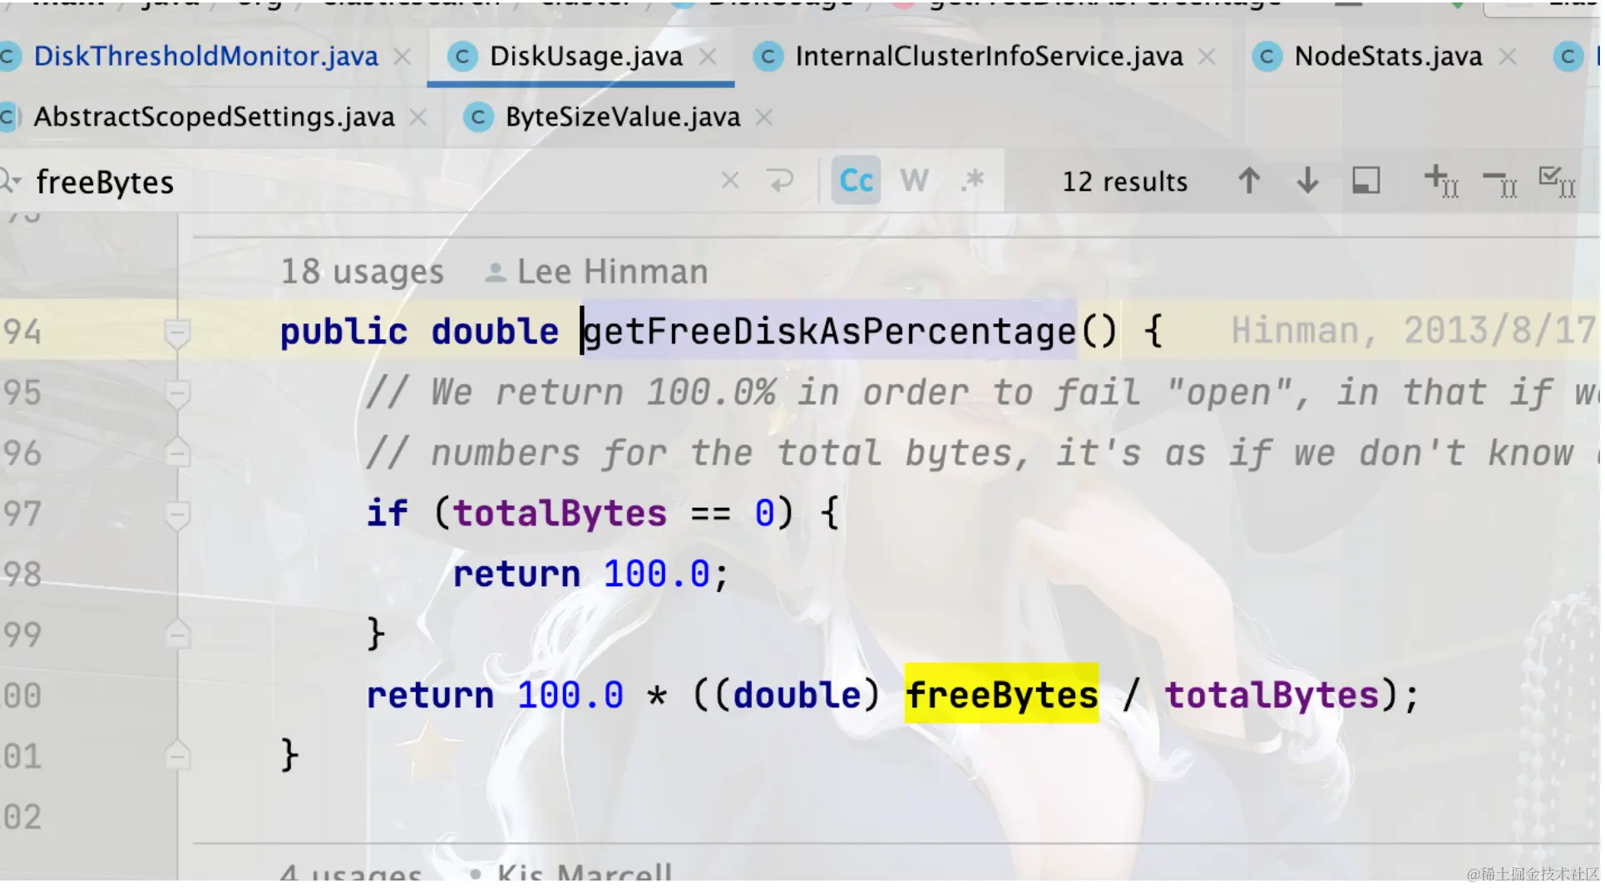
Task: Open the ByteSizeValue.java tab
Action: [x=623, y=117]
